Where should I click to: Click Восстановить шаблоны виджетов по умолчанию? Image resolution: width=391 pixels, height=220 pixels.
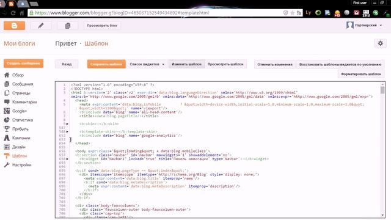pos(340,64)
